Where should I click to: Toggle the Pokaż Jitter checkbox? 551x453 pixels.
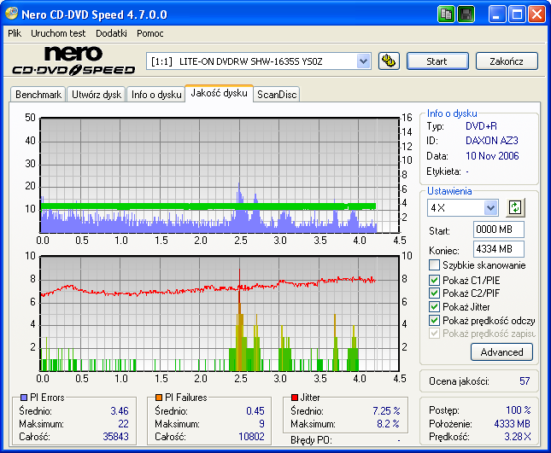(434, 306)
